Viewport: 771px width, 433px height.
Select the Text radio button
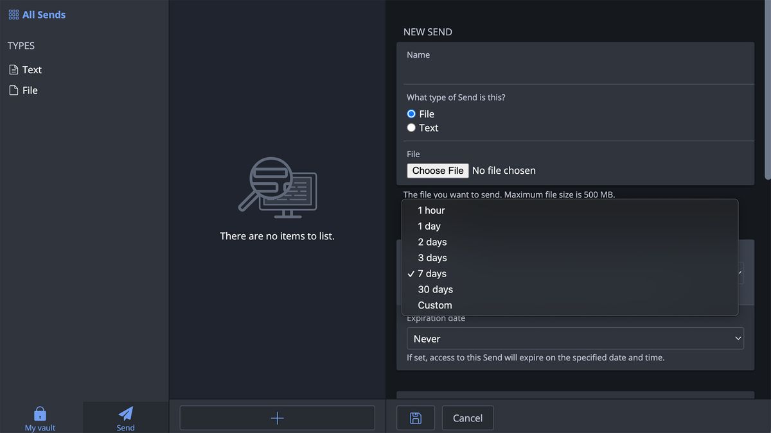[x=411, y=127]
